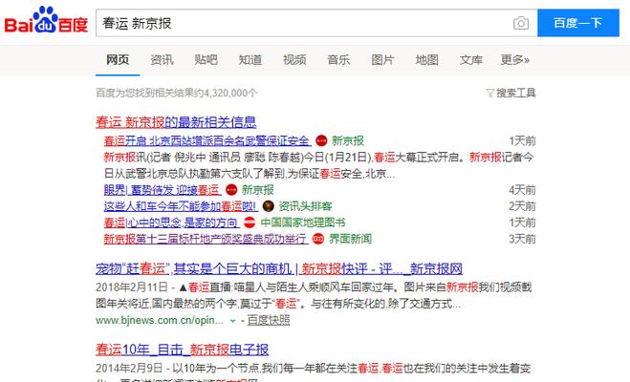Open the 百度快照 cached link
The image size is (630, 382).
[268, 320]
